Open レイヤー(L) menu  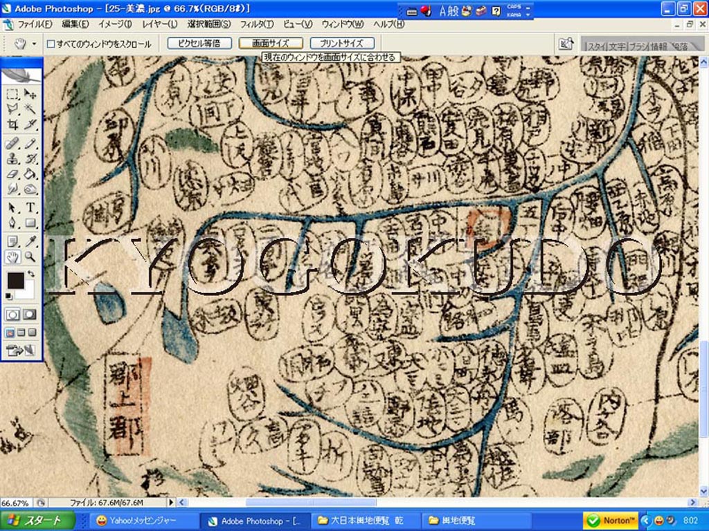[x=160, y=24]
